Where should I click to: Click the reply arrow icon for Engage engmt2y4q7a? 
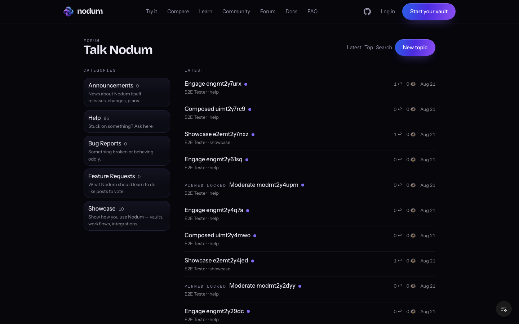pyautogui.click(x=400, y=210)
